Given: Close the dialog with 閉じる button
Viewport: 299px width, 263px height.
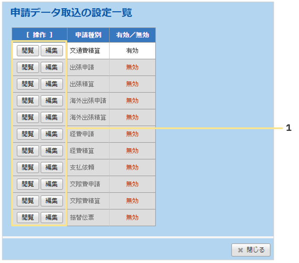Looking at the screenshot, I should (251, 250).
